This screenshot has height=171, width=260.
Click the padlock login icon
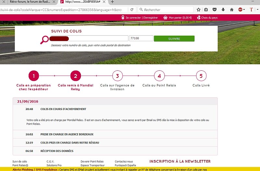(x=123, y=18)
